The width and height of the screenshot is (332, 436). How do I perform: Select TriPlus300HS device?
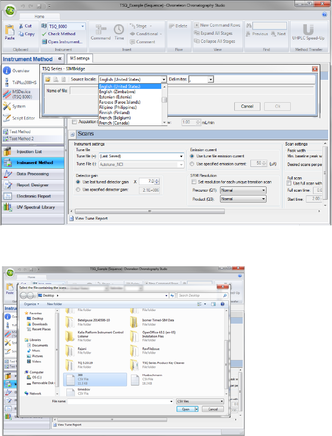tap(20, 82)
